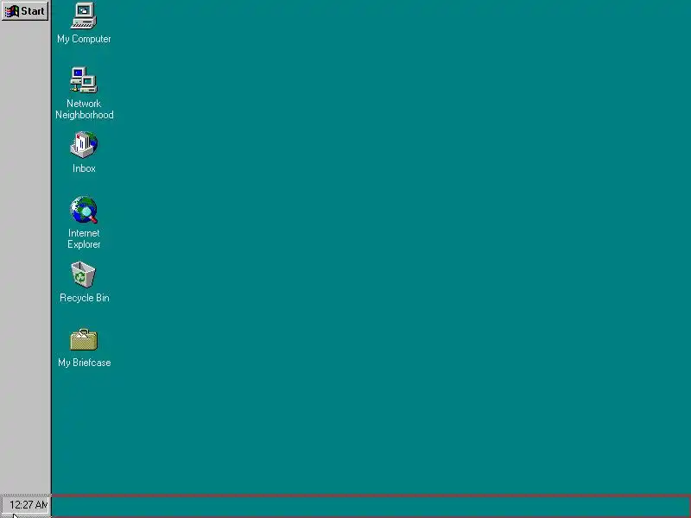Click the My Computer label text
Viewport: 691px width, 518px height.
pos(84,39)
